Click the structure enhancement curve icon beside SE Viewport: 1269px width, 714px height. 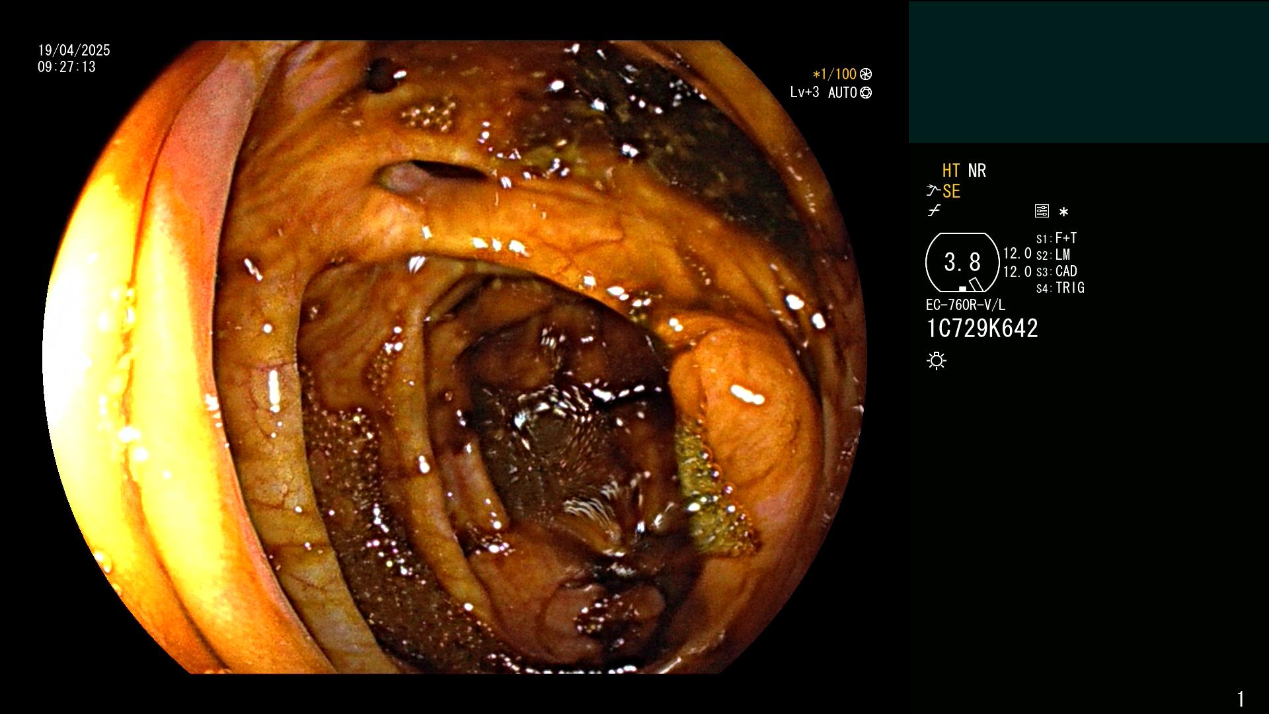933,191
